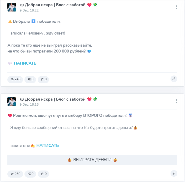Click forwards arrow on the 245-view post

(x=43, y=79)
